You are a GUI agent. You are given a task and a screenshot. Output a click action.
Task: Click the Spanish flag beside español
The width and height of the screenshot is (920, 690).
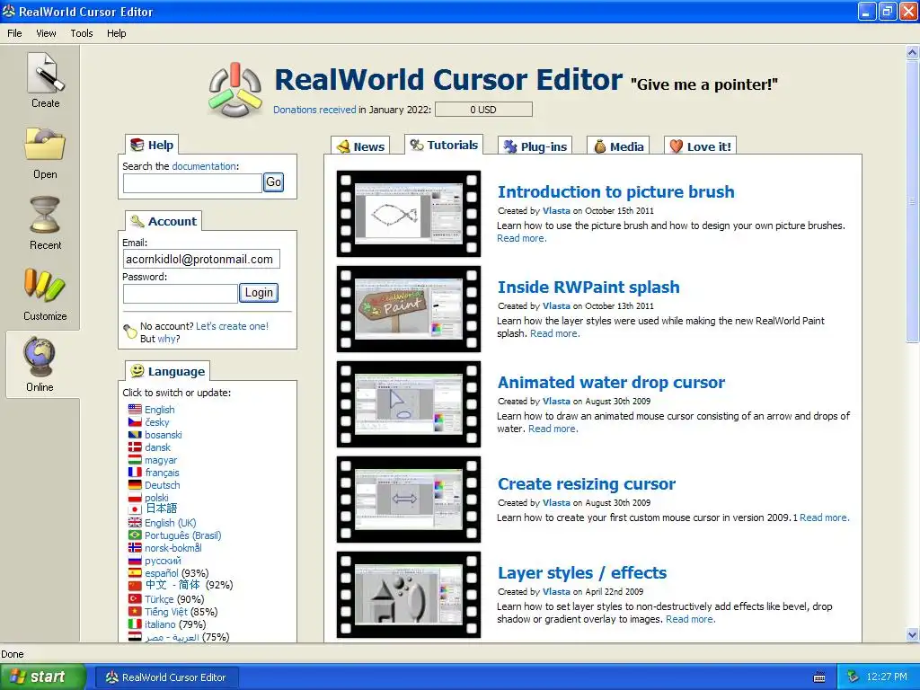tap(135, 572)
